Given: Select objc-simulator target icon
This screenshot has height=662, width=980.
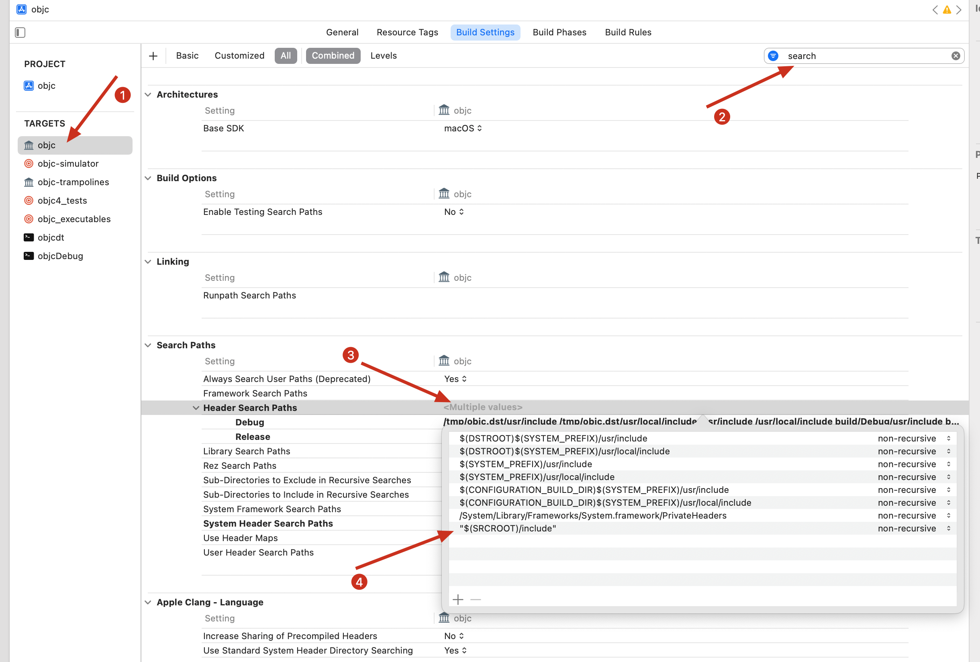Looking at the screenshot, I should coord(29,163).
